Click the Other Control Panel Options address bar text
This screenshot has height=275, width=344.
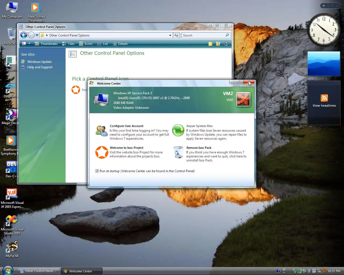pos(69,35)
